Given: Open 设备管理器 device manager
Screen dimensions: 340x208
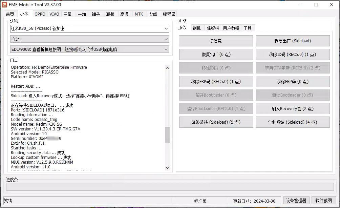Looking at the screenshot, I should point(296,201).
